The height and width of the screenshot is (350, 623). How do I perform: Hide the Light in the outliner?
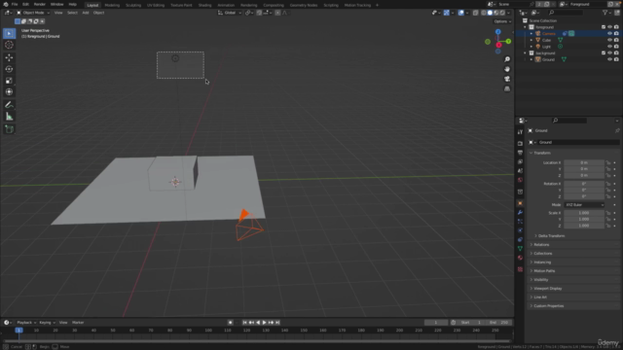tap(609, 47)
